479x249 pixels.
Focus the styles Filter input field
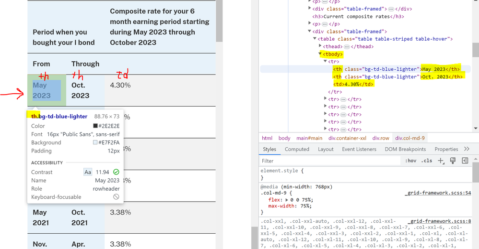pos(330,161)
